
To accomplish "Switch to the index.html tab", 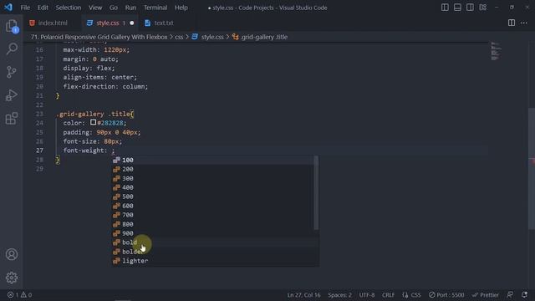I will click(53, 23).
